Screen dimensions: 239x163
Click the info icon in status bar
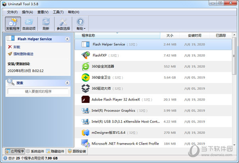pos(5,158)
